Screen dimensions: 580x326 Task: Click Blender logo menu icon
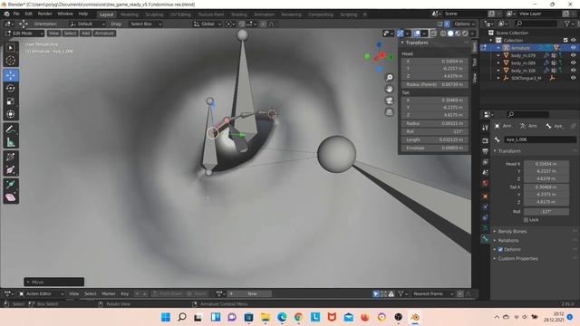6,14
